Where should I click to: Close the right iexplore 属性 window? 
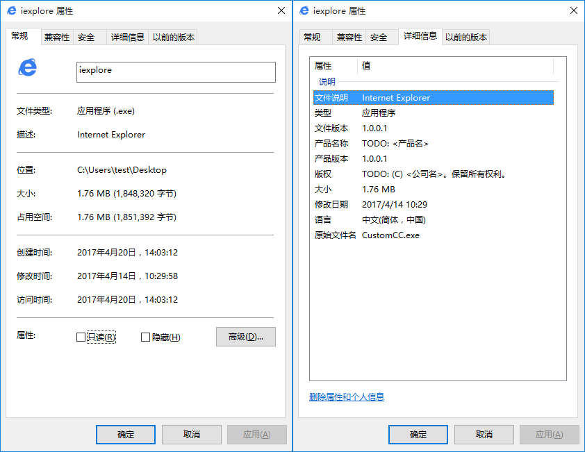pos(574,10)
